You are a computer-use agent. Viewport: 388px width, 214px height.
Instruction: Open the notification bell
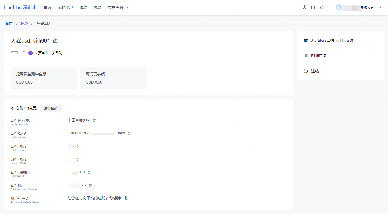(x=322, y=7)
